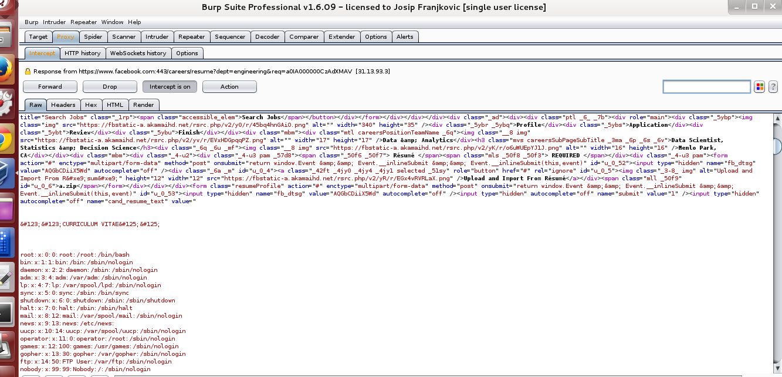Click the 'gopher:x:13:30' passwd line
This screenshot has height=377, width=782.
[103, 354]
